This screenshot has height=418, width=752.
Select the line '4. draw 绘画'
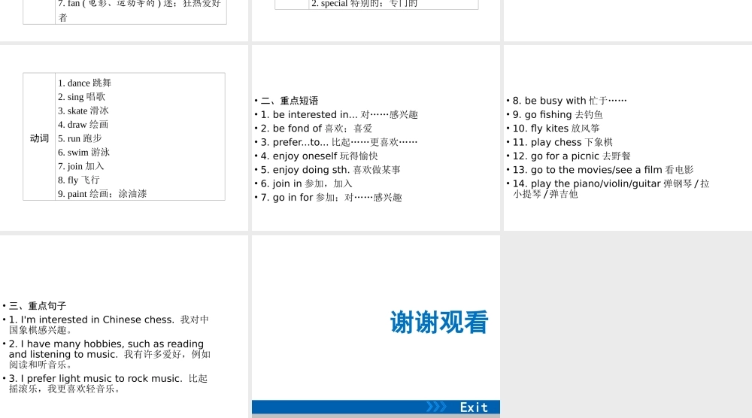tap(83, 125)
